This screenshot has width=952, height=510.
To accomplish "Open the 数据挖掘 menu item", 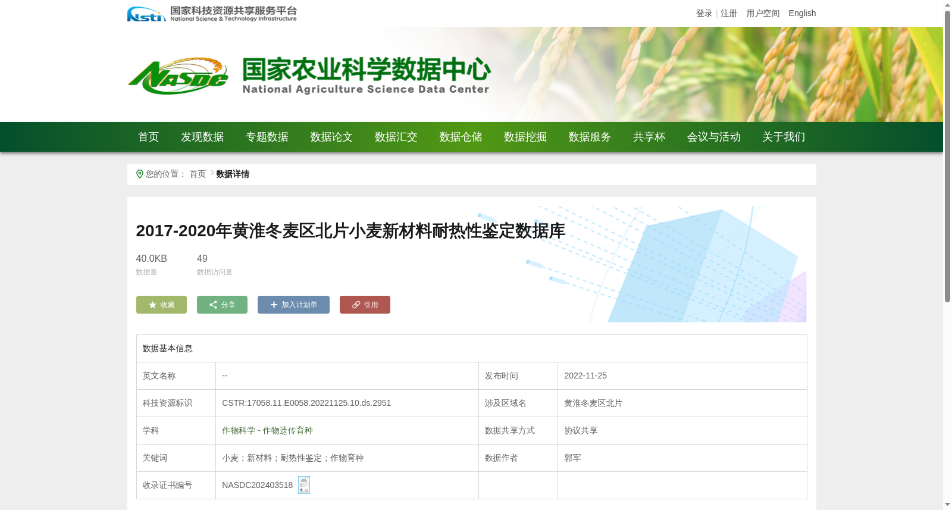I will tap(525, 137).
